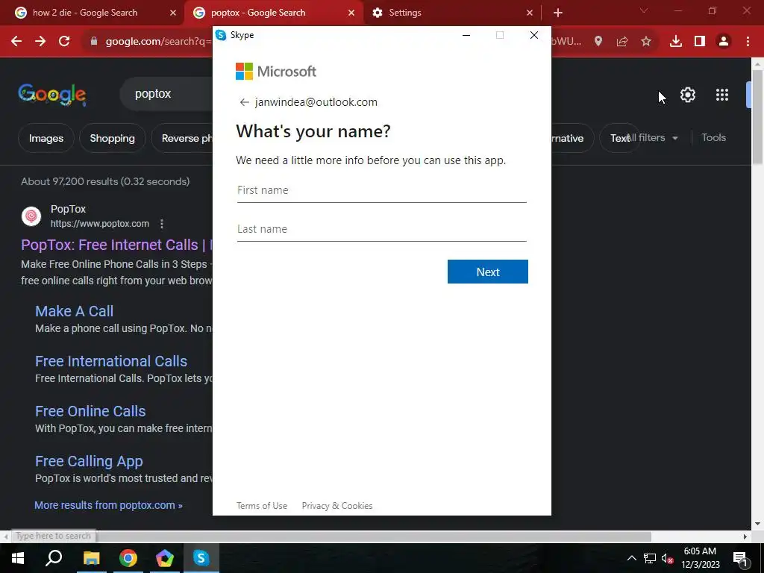Open Windows Start menu
The height and width of the screenshot is (573, 764).
point(18,558)
